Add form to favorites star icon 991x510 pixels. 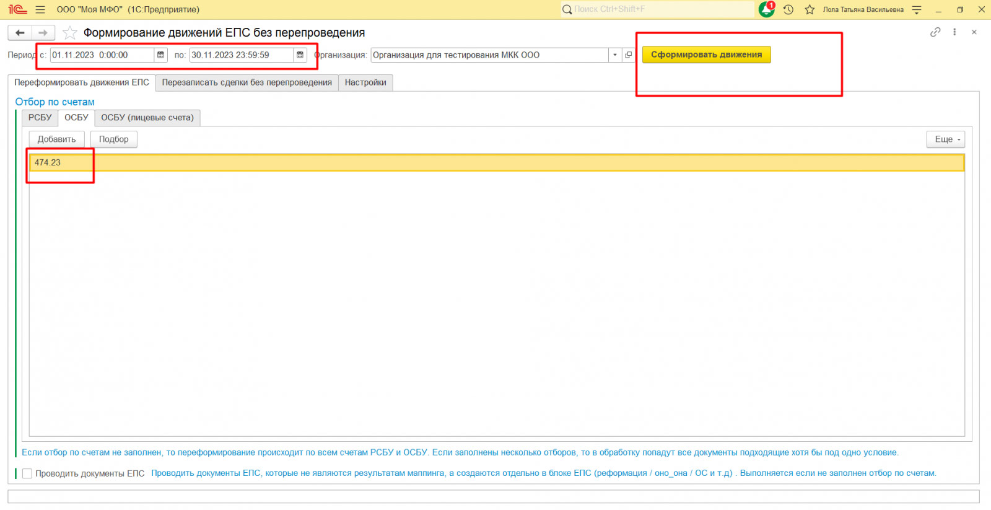70,33
